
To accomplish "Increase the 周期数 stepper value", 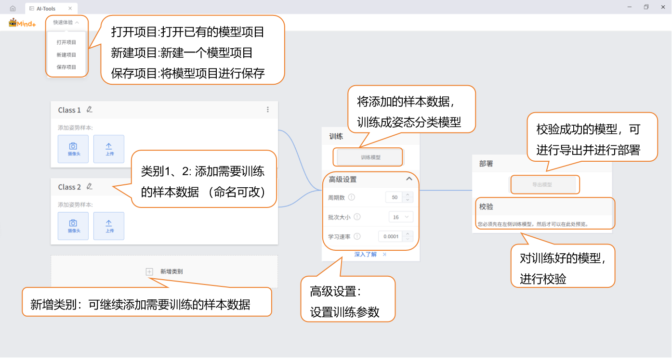I will [x=408, y=195].
